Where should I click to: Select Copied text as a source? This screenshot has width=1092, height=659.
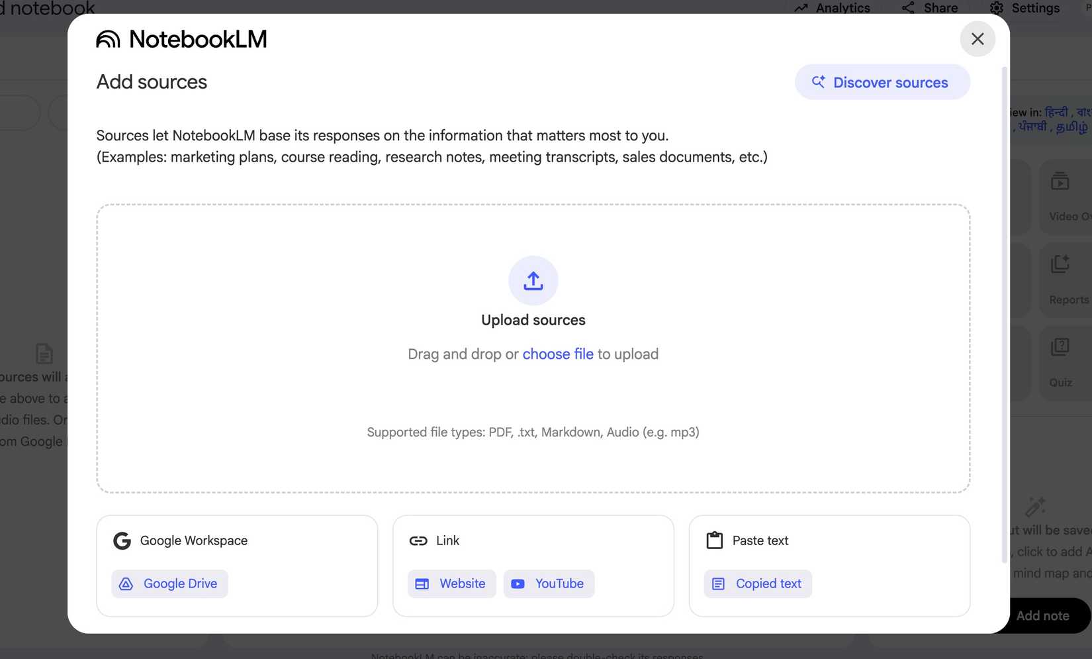pyautogui.click(x=757, y=583)
